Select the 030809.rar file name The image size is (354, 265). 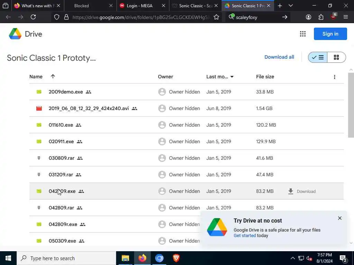pyautogui.click(x=62, y=158)
